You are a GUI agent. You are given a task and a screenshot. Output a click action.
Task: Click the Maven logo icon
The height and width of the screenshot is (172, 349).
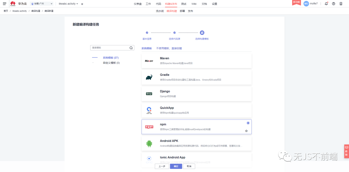pos(149,61)
